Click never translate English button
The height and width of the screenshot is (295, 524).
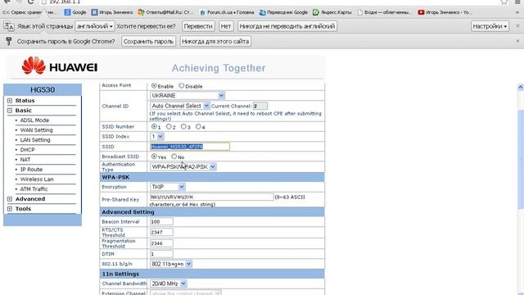(287, 26)
